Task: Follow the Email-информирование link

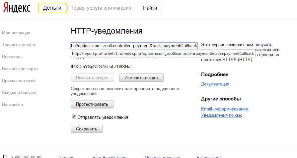Action: click(224, 109)
